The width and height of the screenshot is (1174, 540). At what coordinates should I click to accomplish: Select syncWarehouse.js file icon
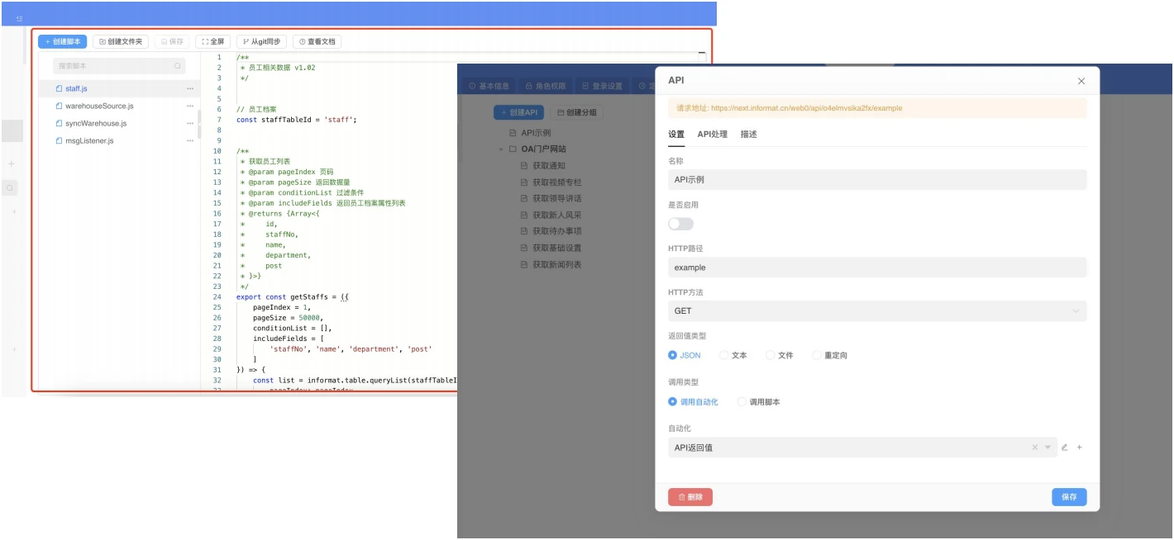click(59, 123)
